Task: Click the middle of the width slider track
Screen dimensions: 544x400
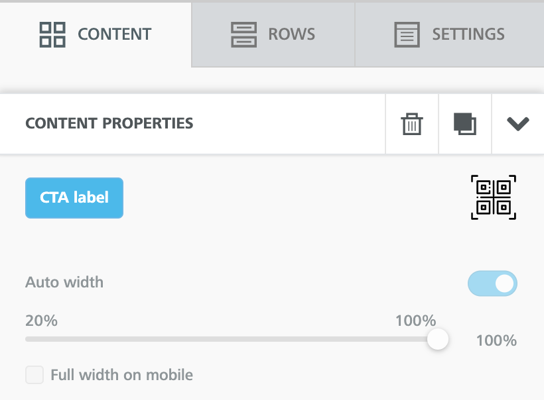Action: (x=231, y=339)
